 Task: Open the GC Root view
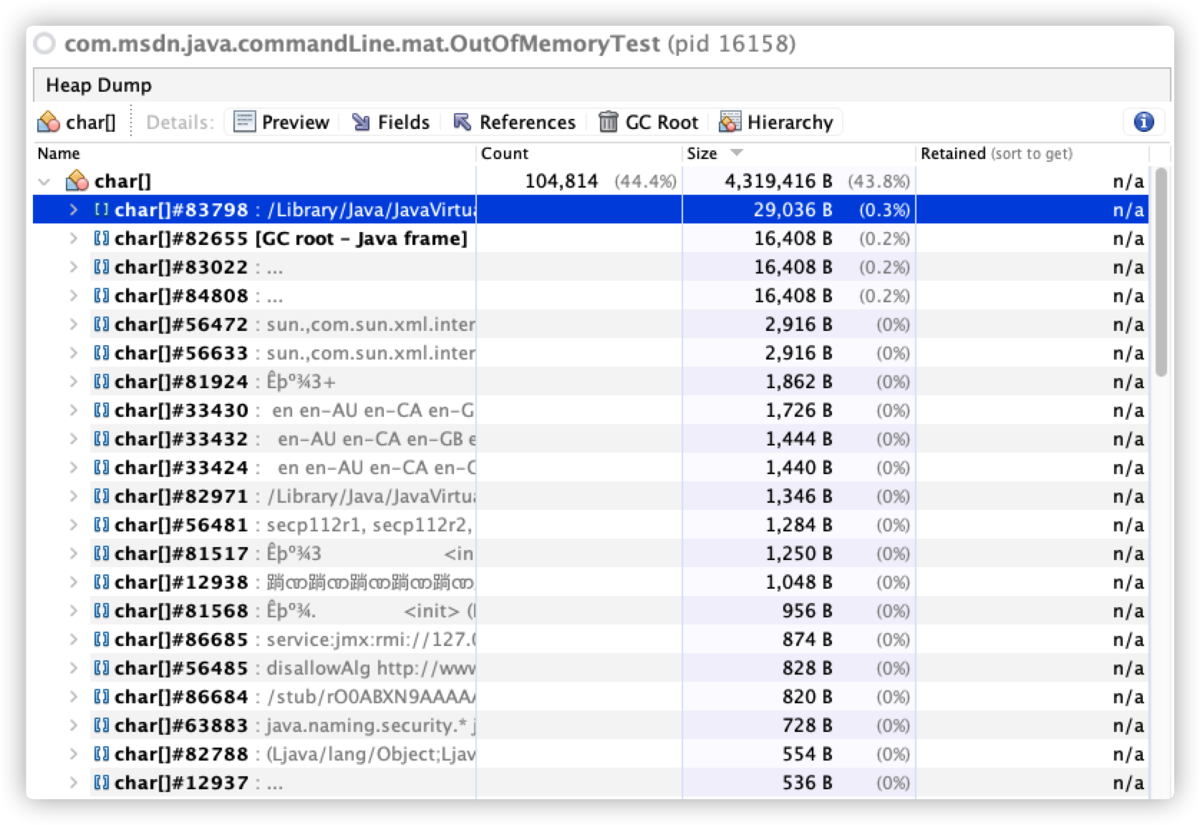[x=608, y=122]
